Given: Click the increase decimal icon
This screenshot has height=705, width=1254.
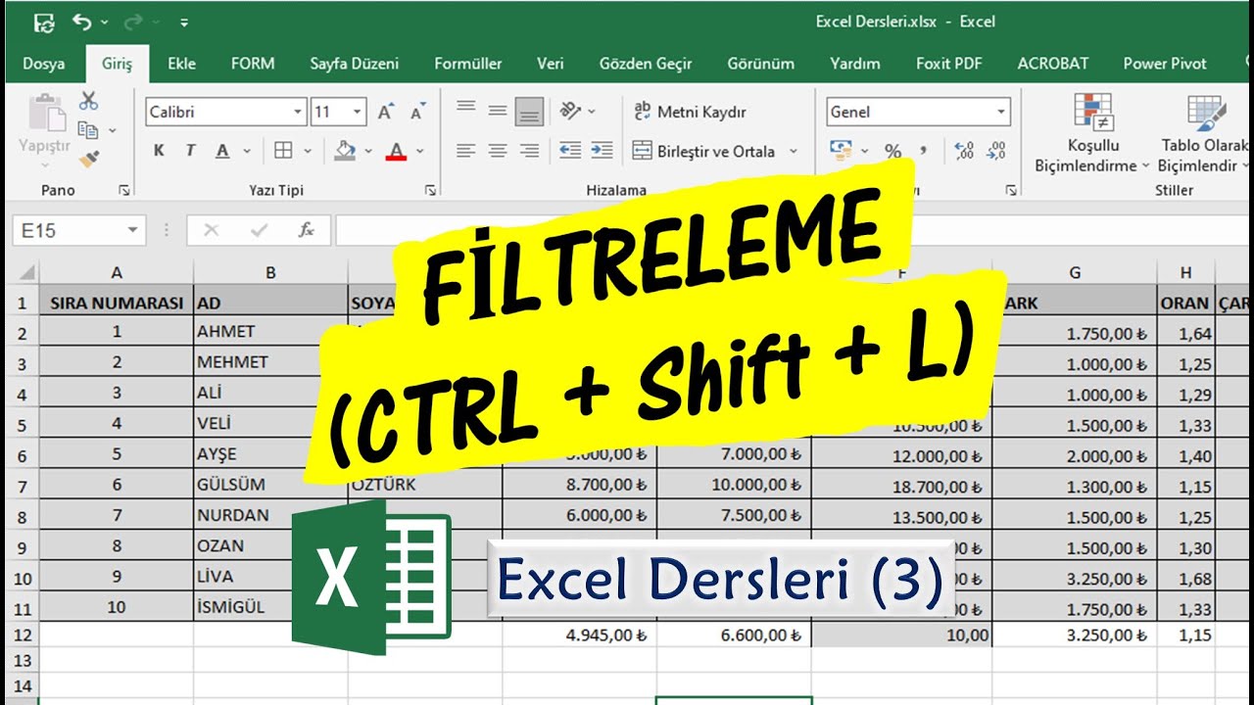Looking at the screenshot, I should coord(964,151).
